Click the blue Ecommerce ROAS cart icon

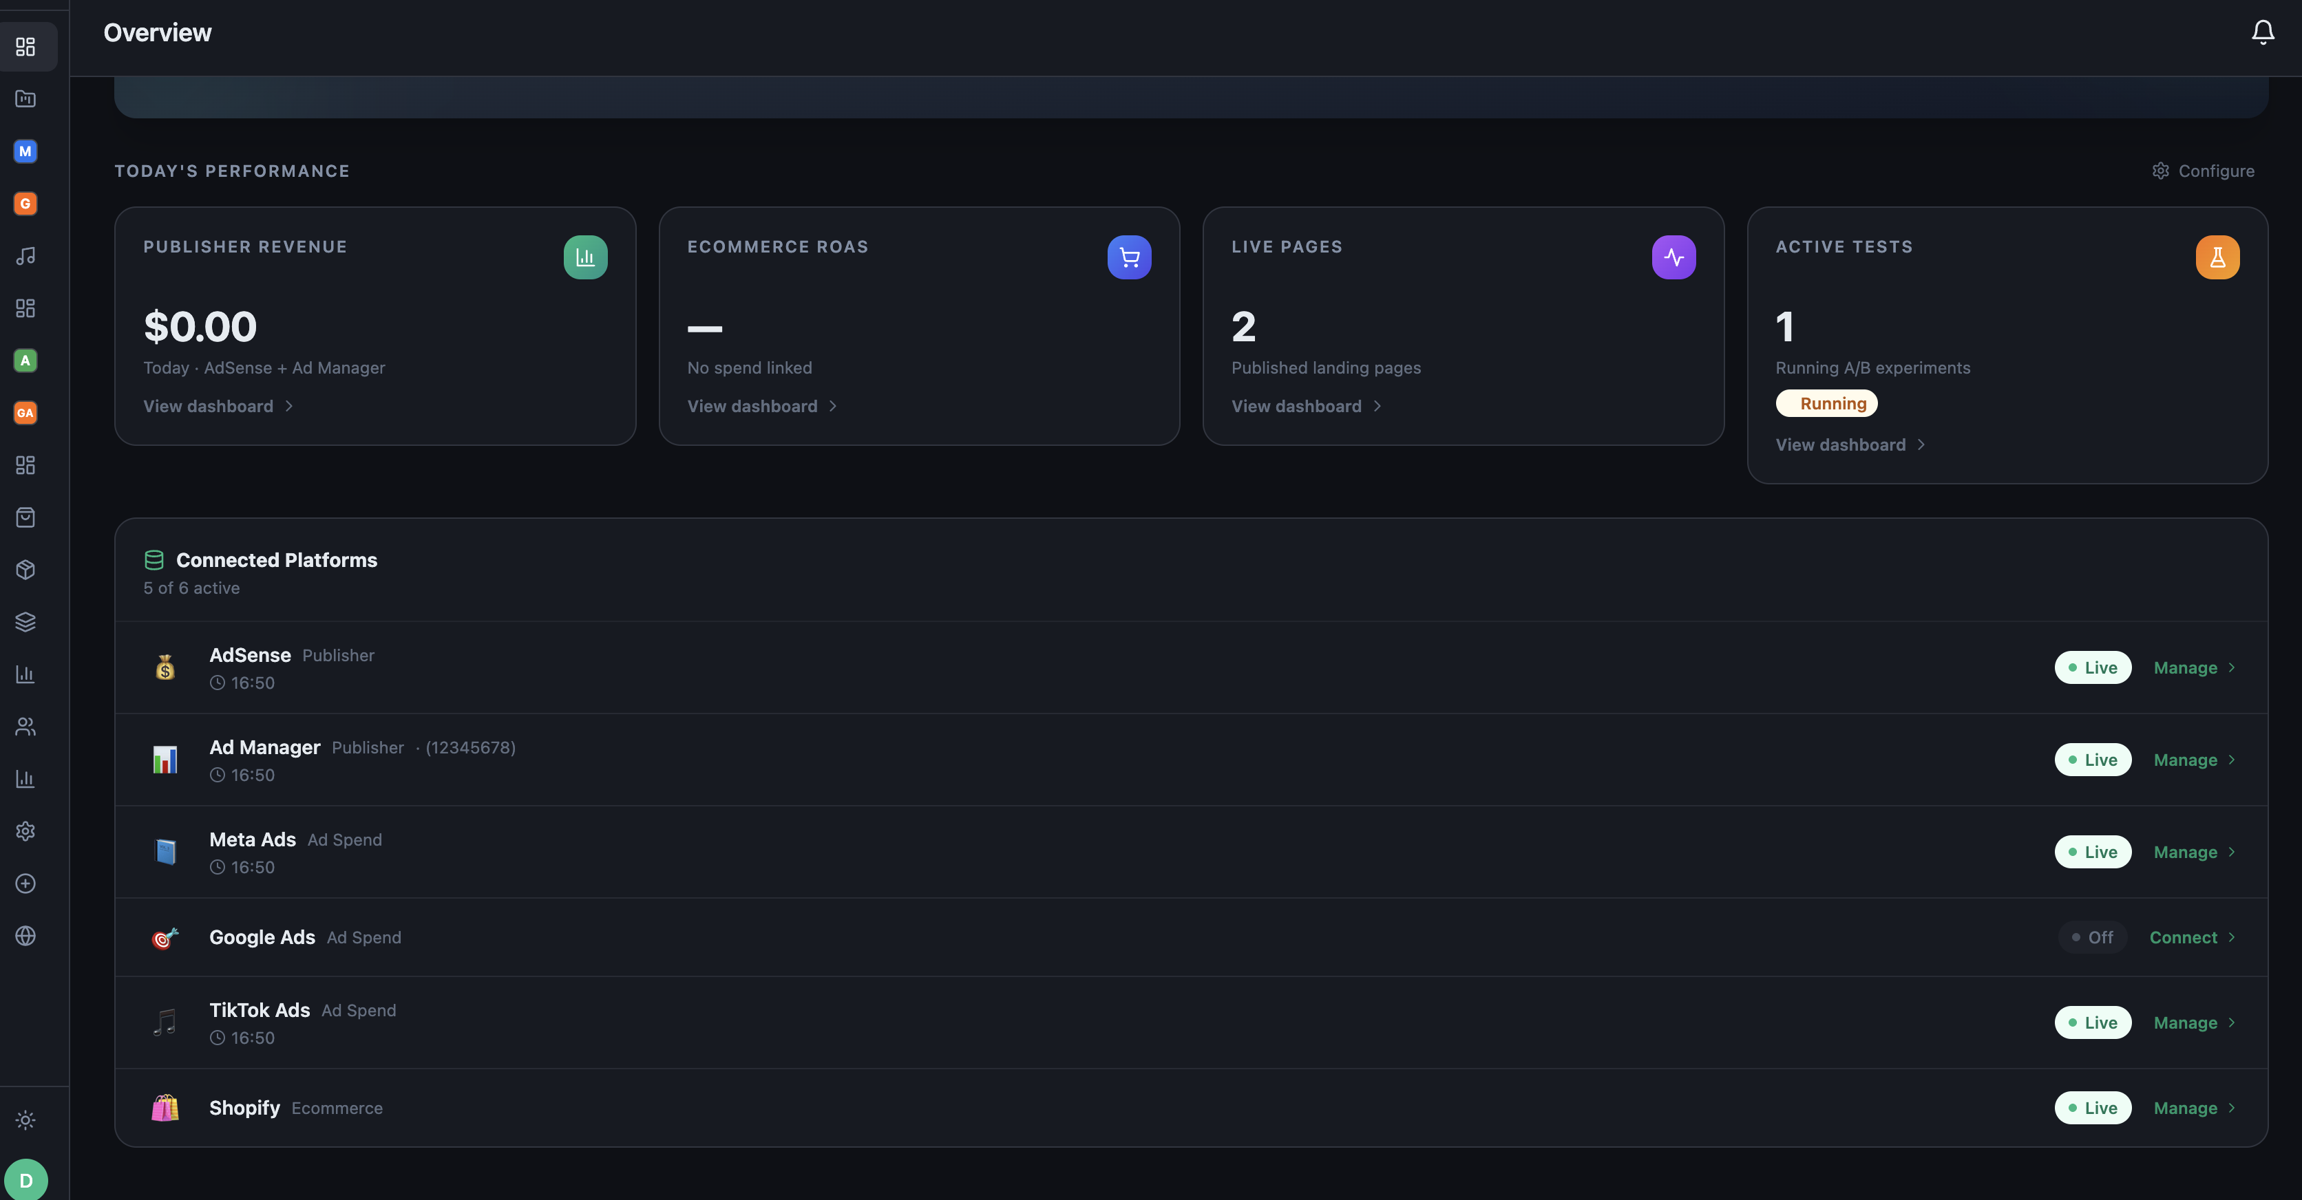(x=1130, y=257)
